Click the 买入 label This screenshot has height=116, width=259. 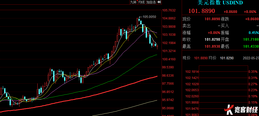[x=225, y=26]
